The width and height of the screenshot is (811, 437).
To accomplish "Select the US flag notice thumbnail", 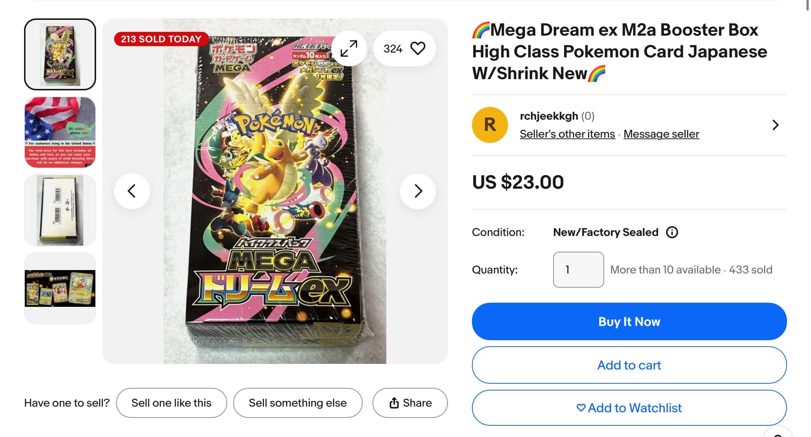I will point(60,132).
